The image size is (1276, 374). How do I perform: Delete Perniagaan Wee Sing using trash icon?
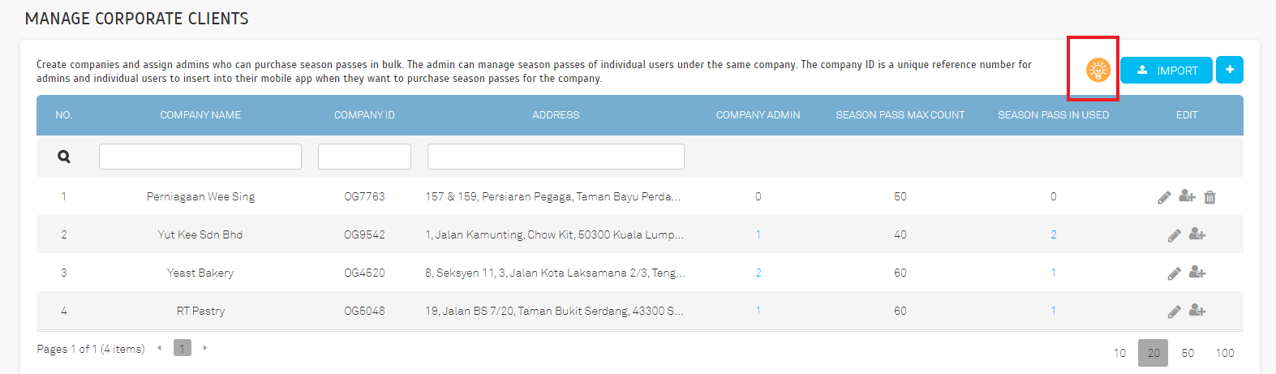pos(1209,197)
